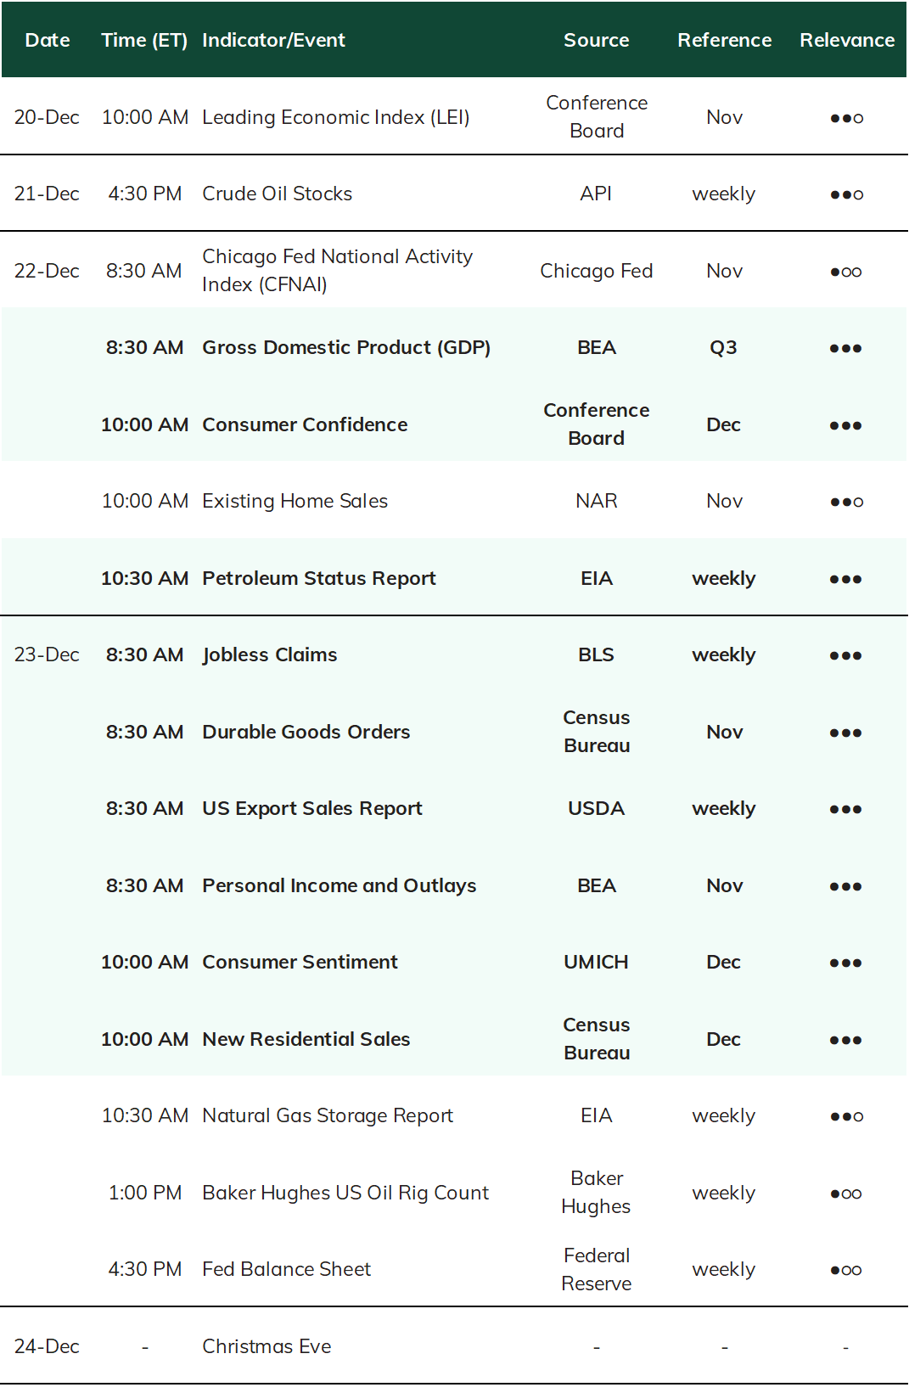Select the Petroleum Status Report row
The height and width of the screenshot is (1393, 909).
click(454, 578)
